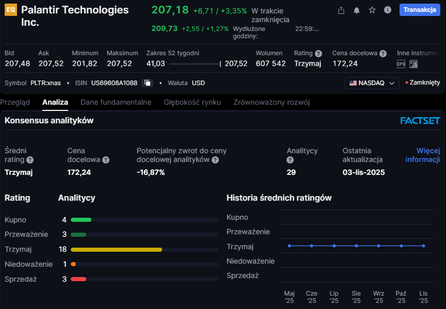
Task: Switch to the Przegląd tab
Action: coord(15,102)
